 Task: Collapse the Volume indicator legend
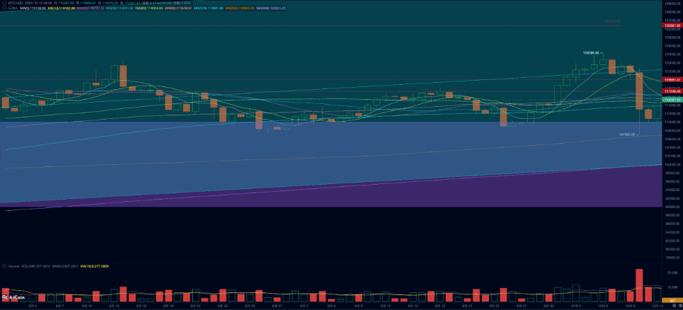(x=4, y=266)
